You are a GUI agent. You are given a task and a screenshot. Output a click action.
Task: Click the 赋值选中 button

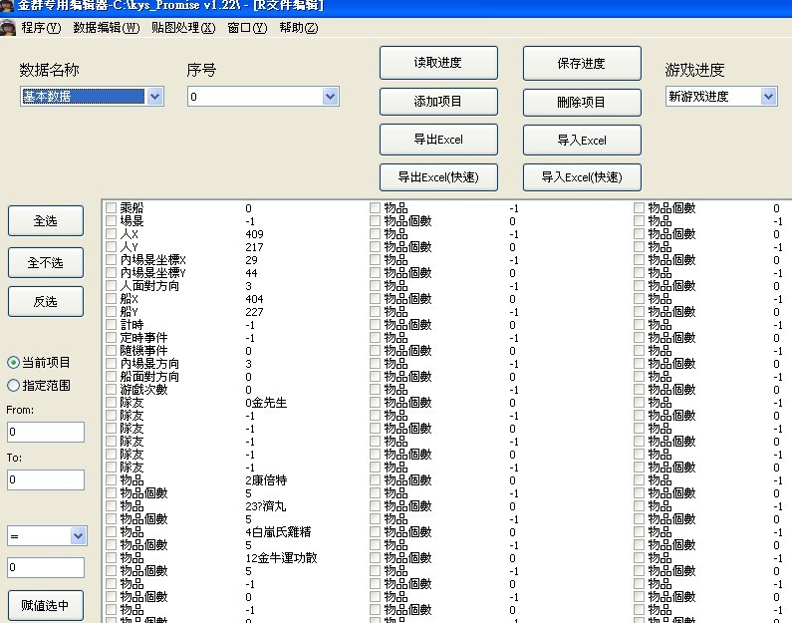46,605
